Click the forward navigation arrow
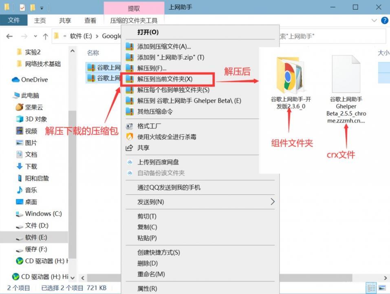The height and width of the screenshot is (294, 390). [x=24, y=36]
